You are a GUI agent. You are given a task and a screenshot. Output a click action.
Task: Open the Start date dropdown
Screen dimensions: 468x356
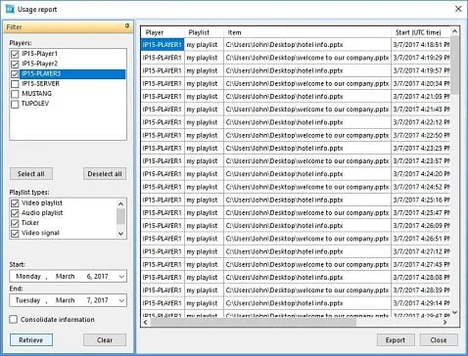coord(121,277)
